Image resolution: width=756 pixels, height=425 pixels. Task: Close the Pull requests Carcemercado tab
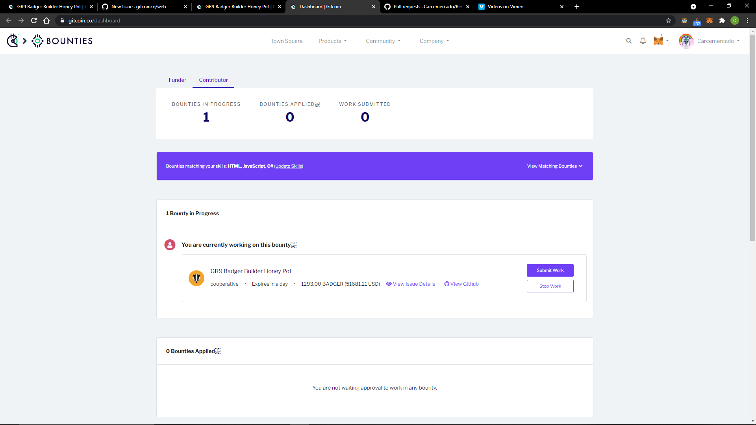click(468, 7)
